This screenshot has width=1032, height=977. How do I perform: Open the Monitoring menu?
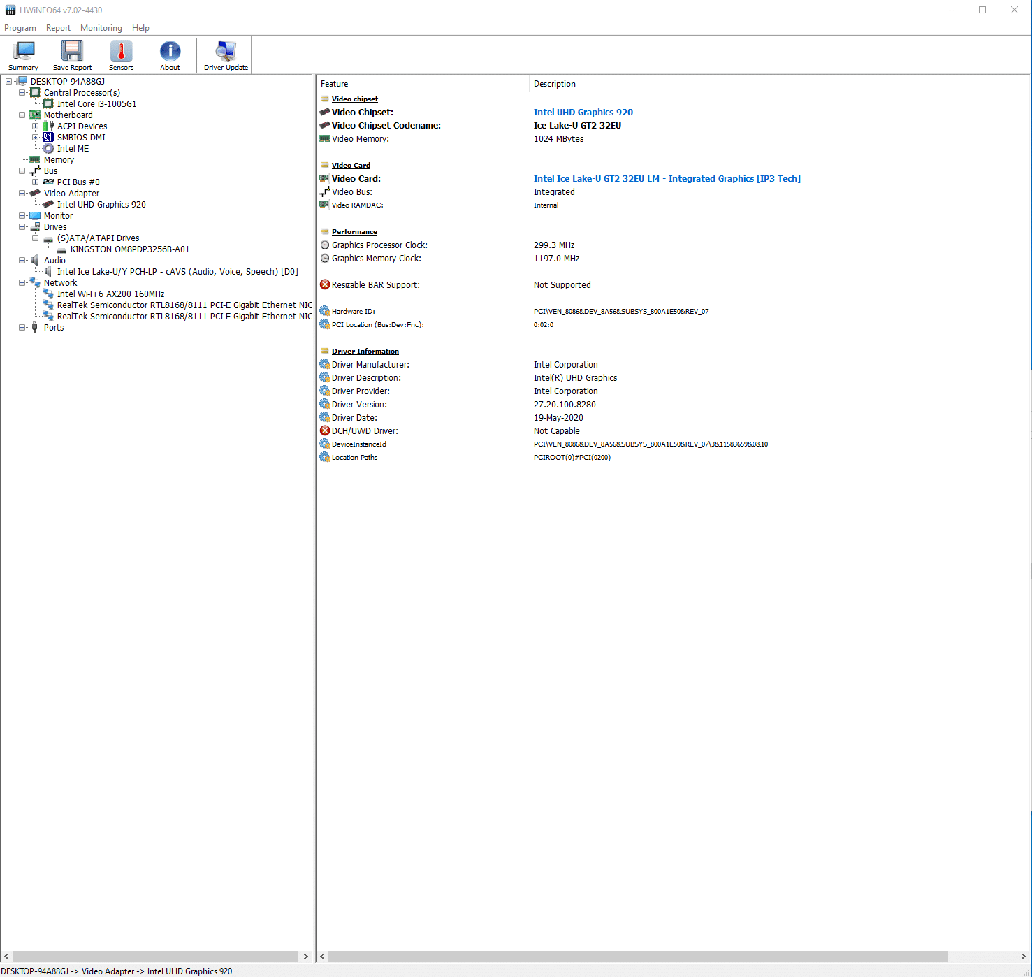pos(101,28)
